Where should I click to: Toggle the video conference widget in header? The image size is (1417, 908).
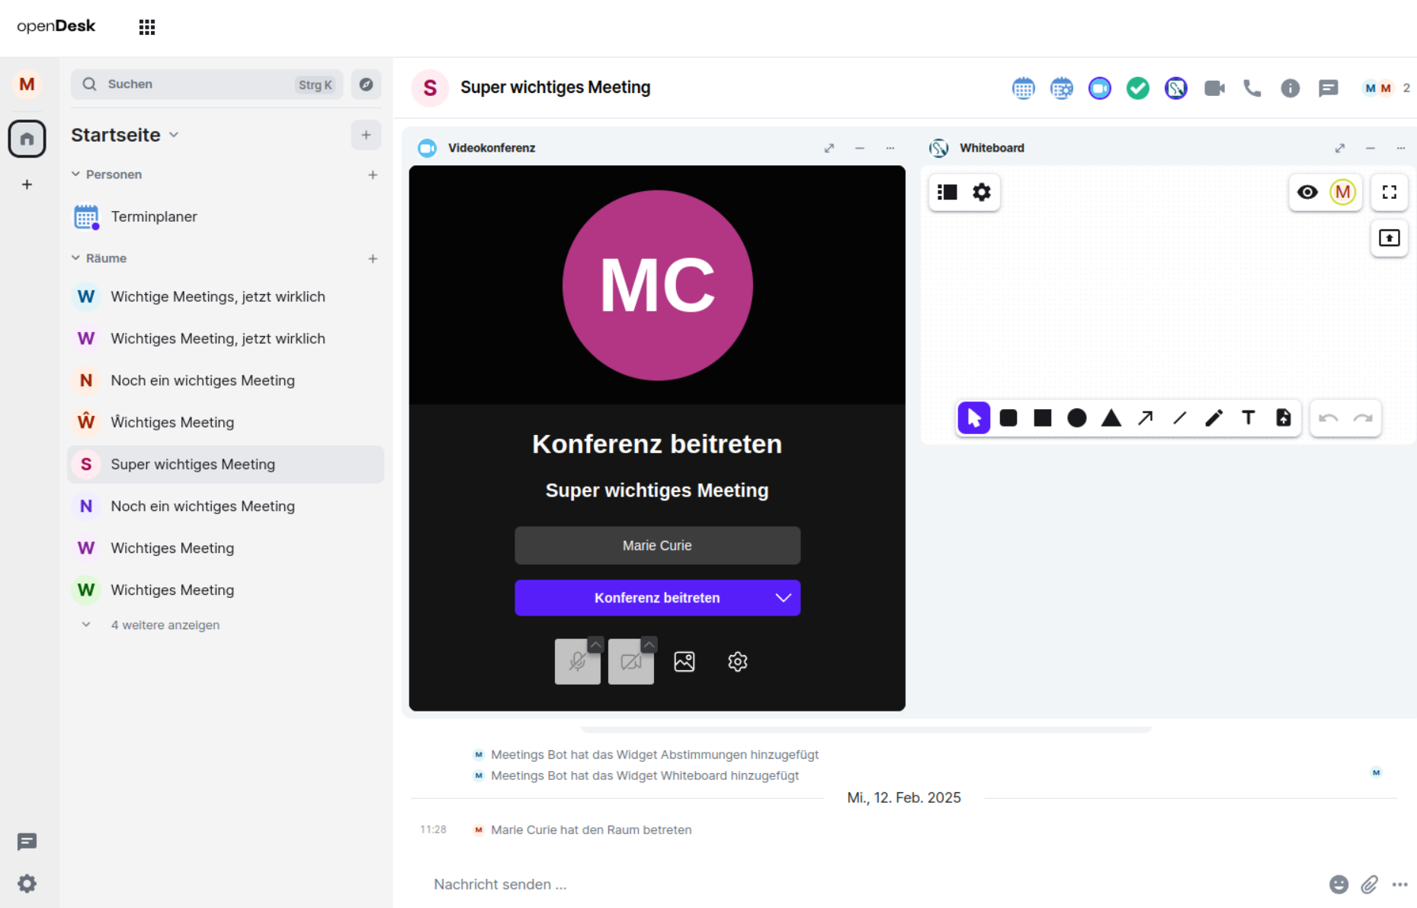1100,88
